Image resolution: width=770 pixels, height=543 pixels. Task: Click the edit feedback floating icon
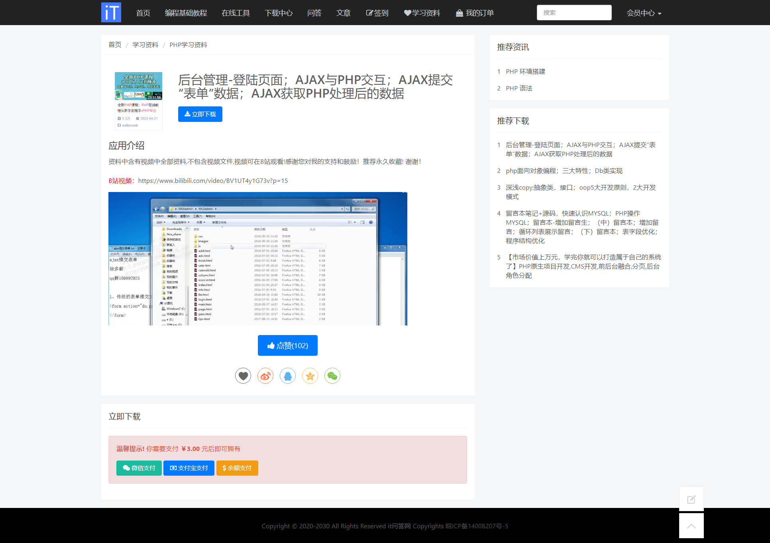click(x=691, y=499)
